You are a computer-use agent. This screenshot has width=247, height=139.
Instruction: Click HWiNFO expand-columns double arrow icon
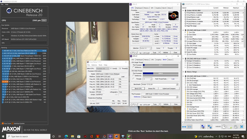184,127
